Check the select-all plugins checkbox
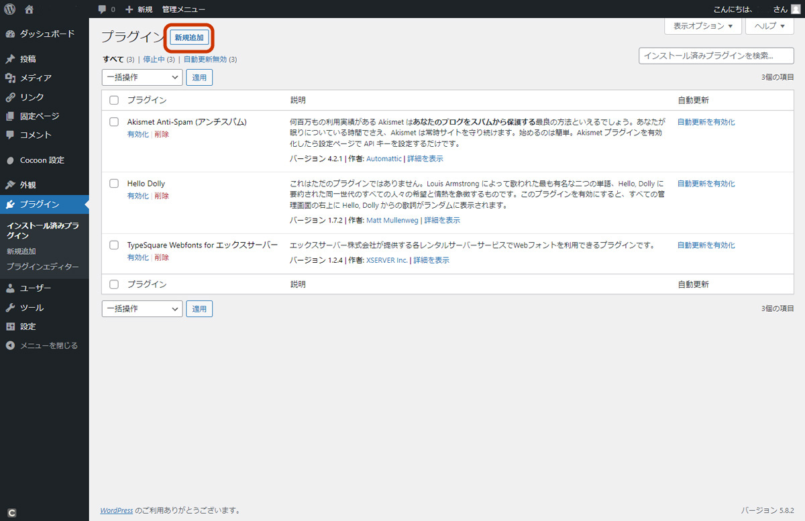Viewport: 805px width, 521px height. tap(113, 99)
